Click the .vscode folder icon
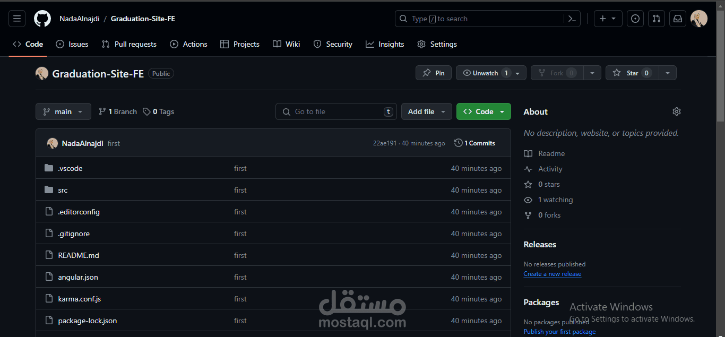The height and width of the screenshot is (337, 725). (49, 168)
